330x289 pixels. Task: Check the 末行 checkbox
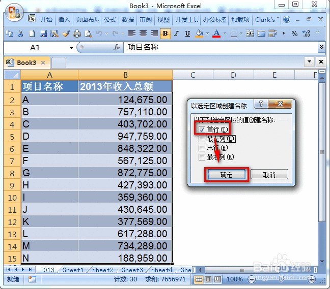[x=202, y=148]
